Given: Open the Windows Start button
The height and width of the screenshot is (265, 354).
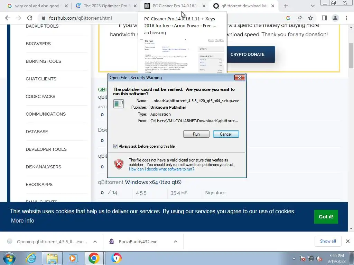Looking at the screenshot, I should click(x=9, y=258).
